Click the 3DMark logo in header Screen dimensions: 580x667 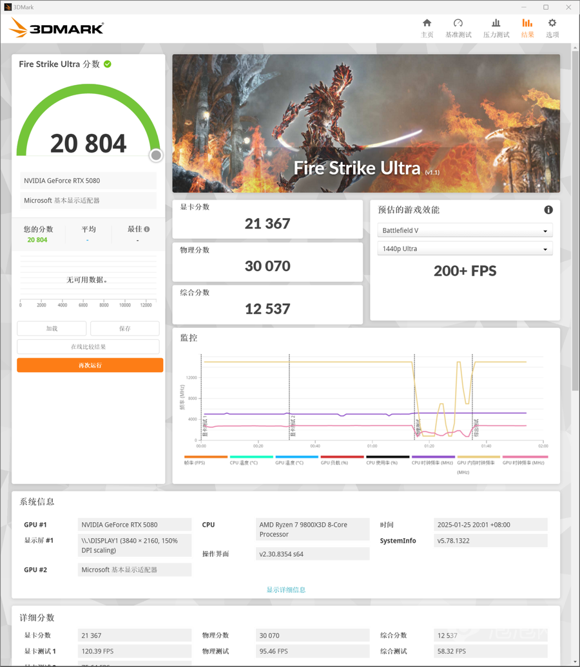click(x=57, y=28)
